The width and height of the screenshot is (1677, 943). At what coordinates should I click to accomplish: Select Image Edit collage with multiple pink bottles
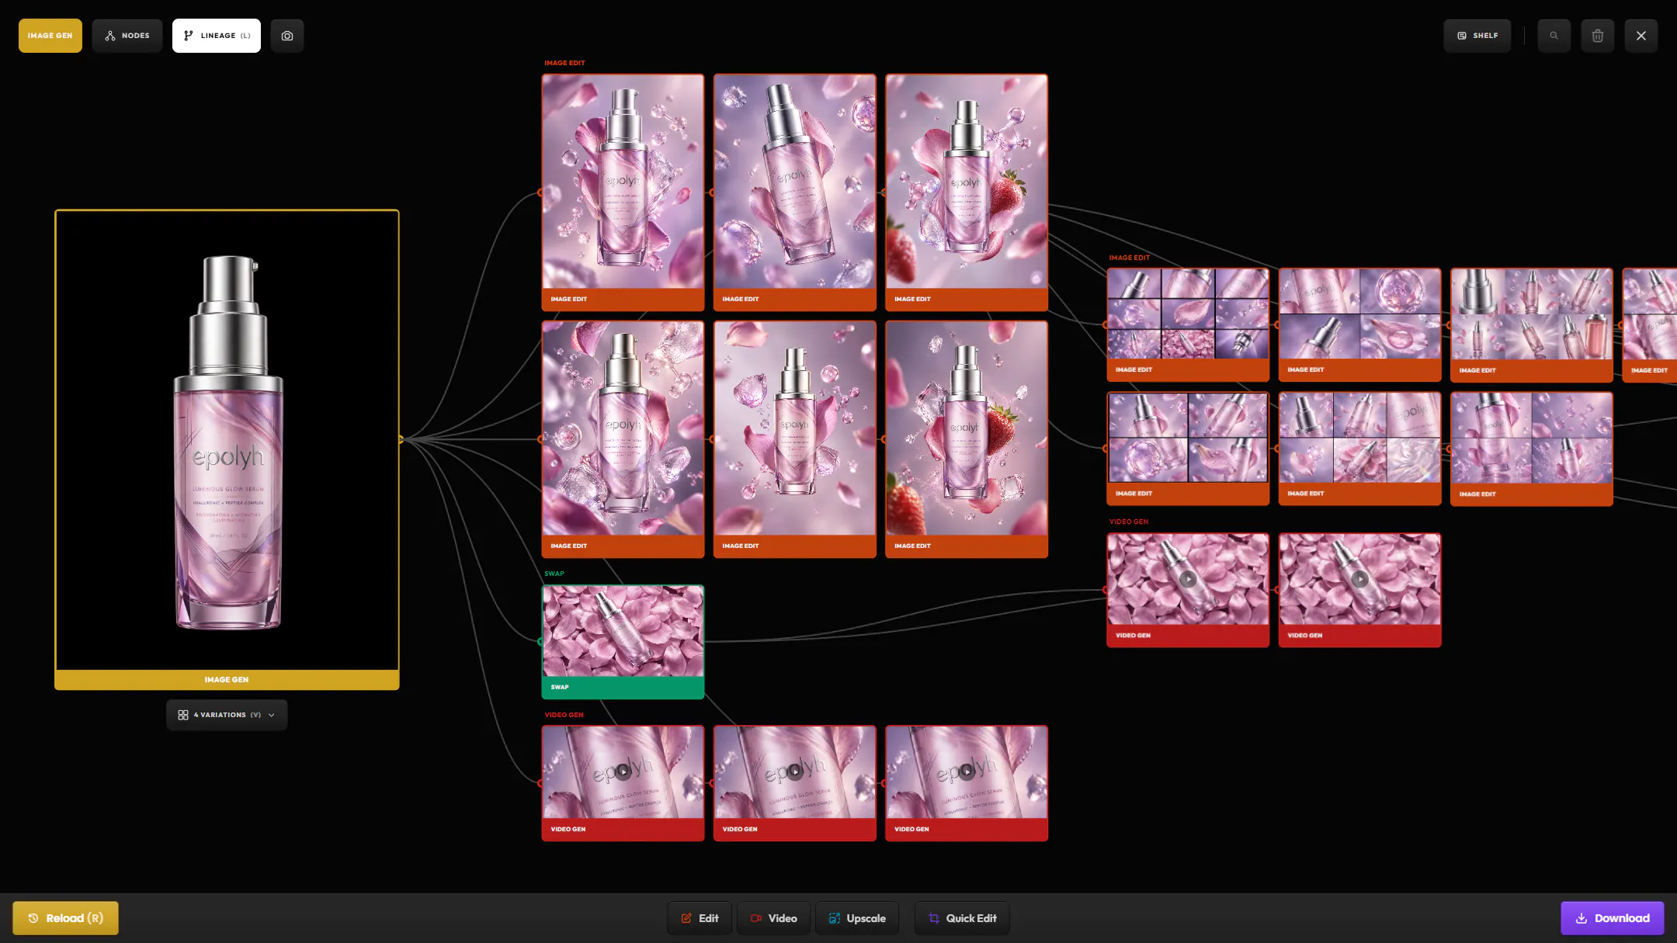point(1531,324)
